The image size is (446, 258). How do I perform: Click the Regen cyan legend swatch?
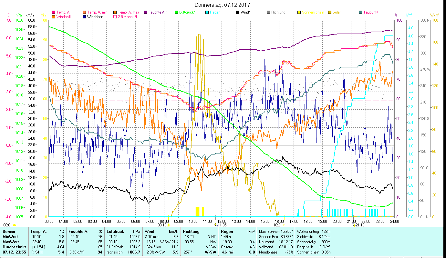(206, 12)
